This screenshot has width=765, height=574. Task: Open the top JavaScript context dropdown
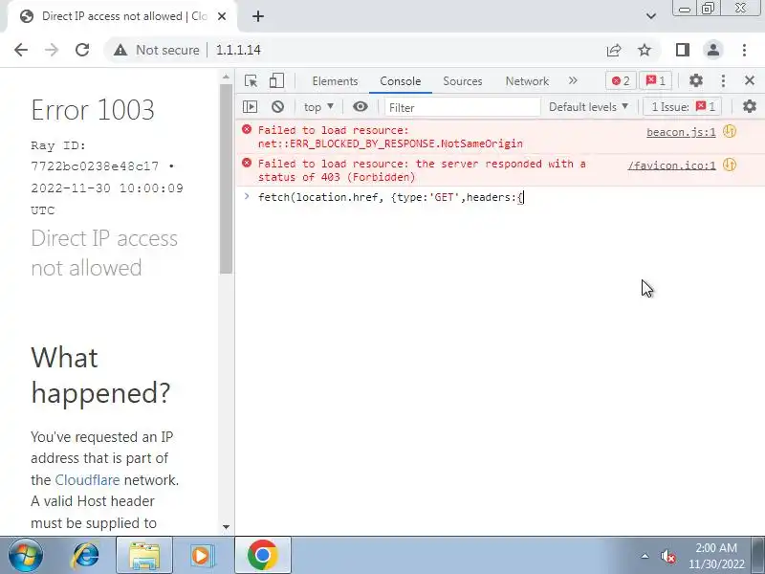click(318, 107)
